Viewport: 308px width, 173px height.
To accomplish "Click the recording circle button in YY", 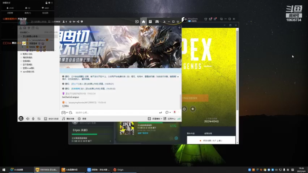I will point(82,119).
